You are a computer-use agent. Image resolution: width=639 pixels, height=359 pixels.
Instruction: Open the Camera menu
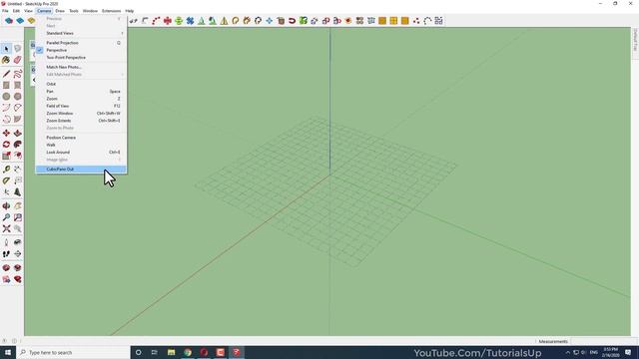44,11
